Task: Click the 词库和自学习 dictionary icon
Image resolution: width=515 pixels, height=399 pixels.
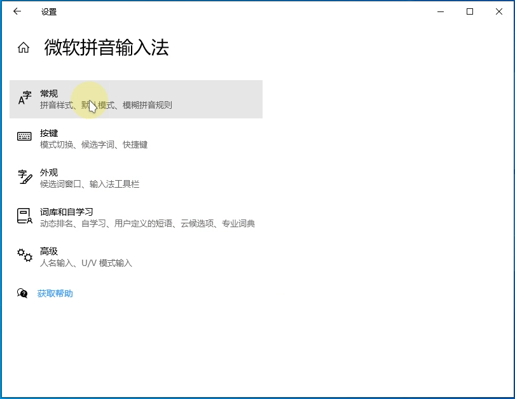Action: [x=25, y=216]
